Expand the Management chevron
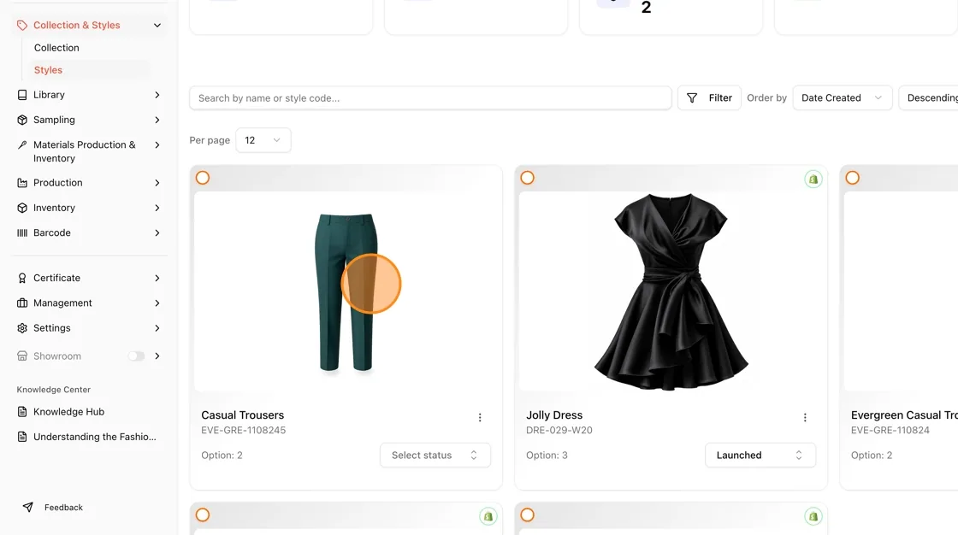The image size is (958, 535). tap(157, 303)
